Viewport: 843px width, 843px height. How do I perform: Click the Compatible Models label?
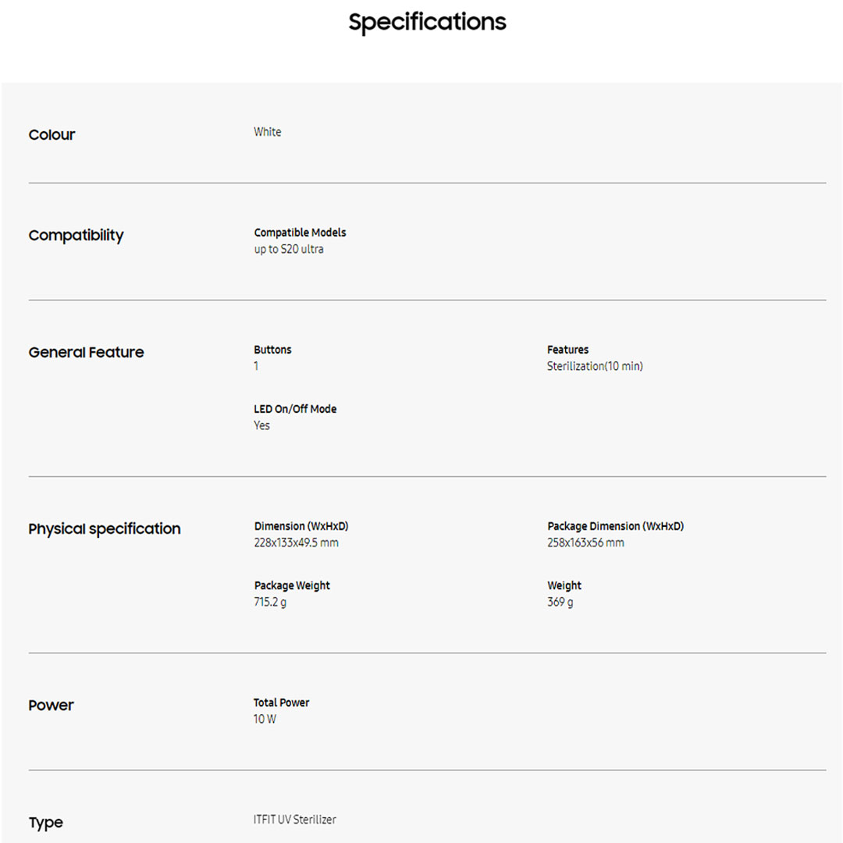(x=300, y=233)
